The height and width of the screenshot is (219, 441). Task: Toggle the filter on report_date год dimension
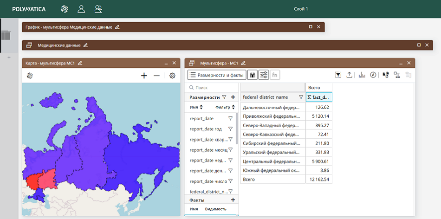[230, 129]
